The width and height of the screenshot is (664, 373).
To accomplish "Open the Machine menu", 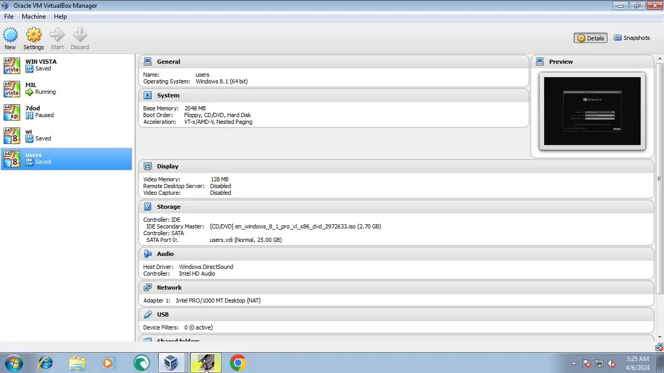I will click(34, 17).
